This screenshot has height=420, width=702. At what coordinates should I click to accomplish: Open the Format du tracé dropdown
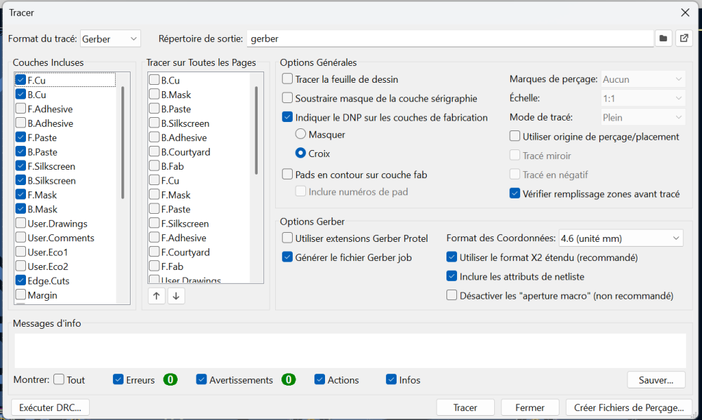[x=111, y=39]
